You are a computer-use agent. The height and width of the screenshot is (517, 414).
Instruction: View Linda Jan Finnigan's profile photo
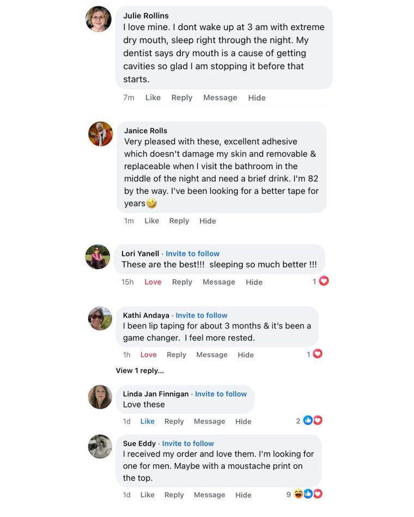(100, 397)
